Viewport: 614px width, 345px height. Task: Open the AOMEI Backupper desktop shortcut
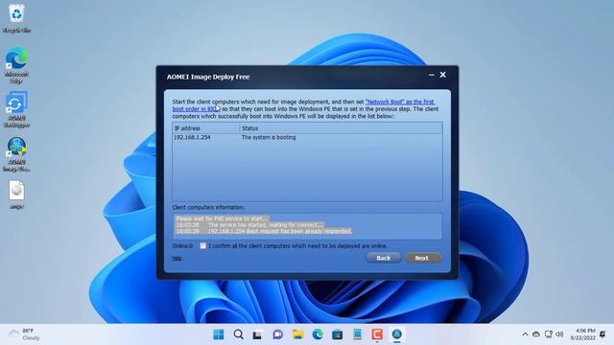tap(16, 109)
